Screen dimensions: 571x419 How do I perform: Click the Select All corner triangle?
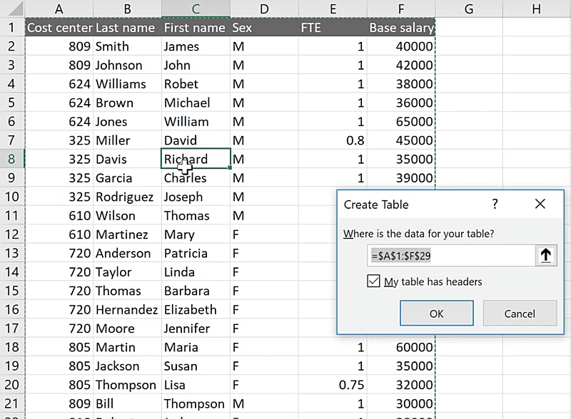12,9
